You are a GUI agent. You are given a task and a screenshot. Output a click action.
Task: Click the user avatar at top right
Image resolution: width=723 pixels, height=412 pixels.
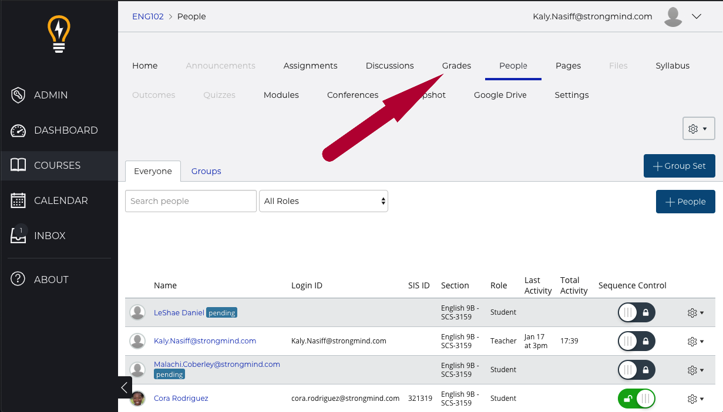[673, 16]
